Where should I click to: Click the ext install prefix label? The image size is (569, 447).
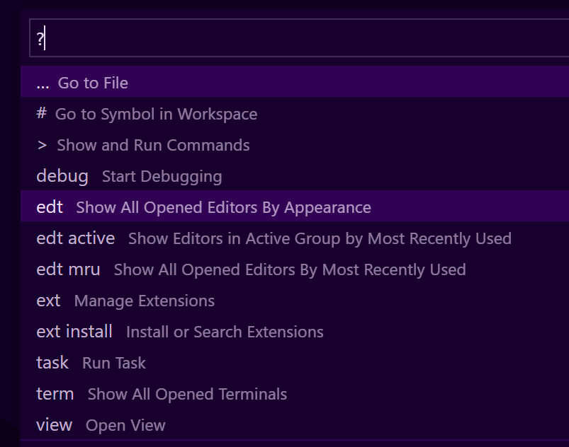74,332
